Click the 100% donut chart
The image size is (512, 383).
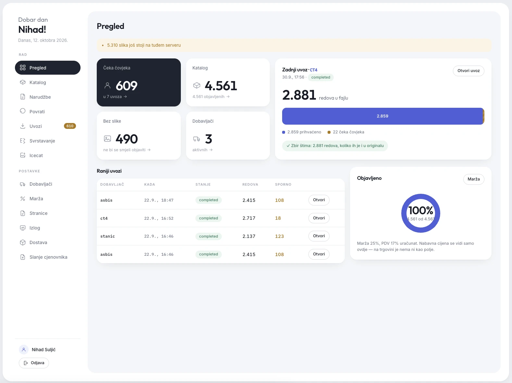(x=421, y=213)
